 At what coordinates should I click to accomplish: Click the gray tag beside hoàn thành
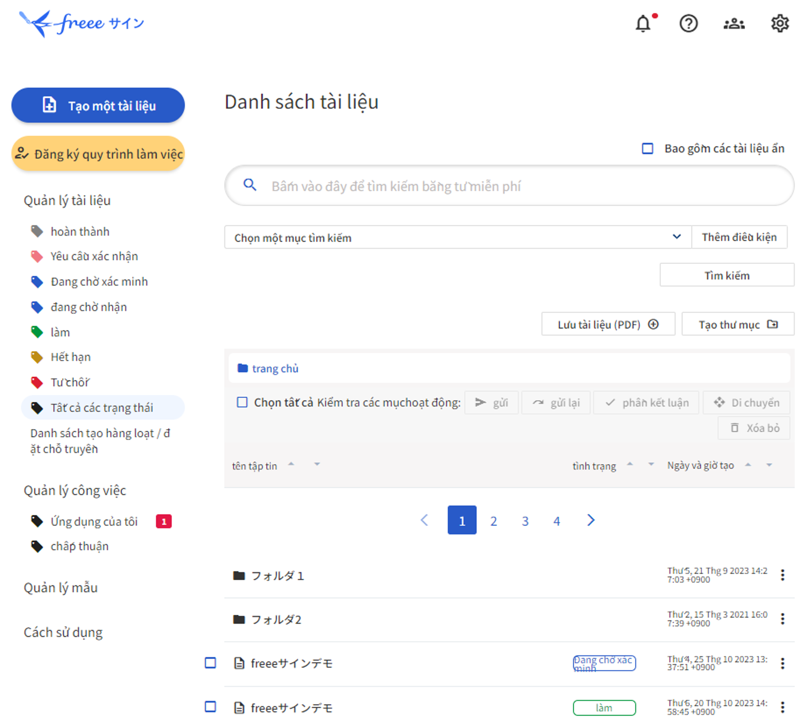tap(37, 231)
